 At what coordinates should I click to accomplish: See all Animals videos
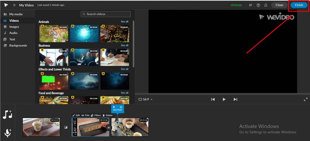124,21
